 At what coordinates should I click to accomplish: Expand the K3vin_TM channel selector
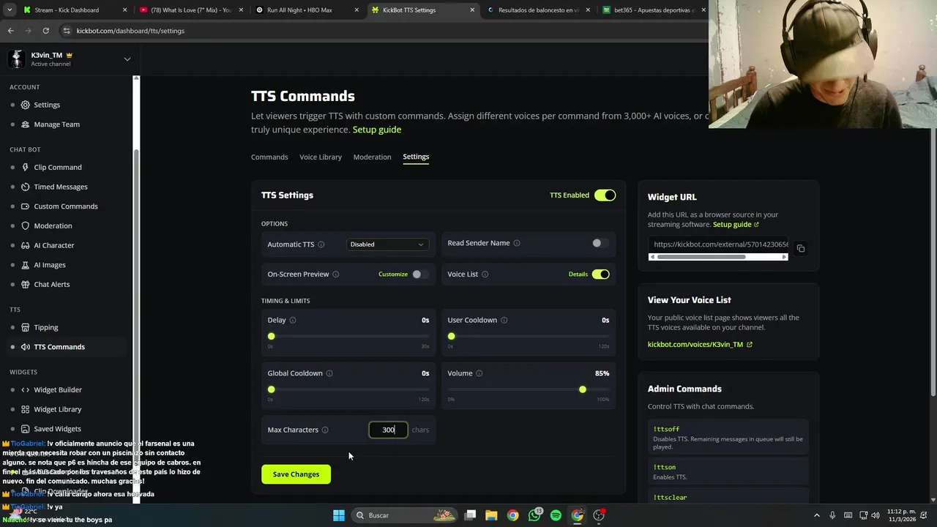(127, 59)
